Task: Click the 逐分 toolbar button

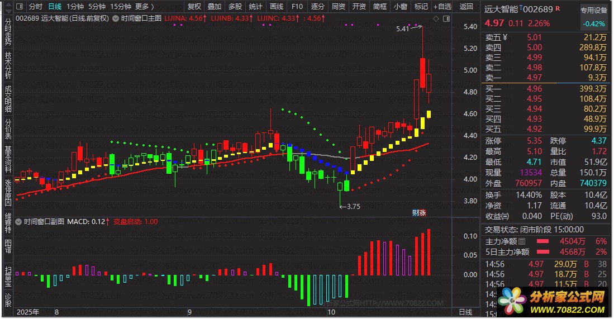Action: click(x=317, y=7)
